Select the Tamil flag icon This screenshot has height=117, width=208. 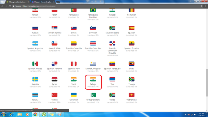(x=74, y=79)
